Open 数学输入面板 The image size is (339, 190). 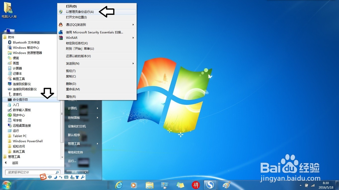[19, 110]
